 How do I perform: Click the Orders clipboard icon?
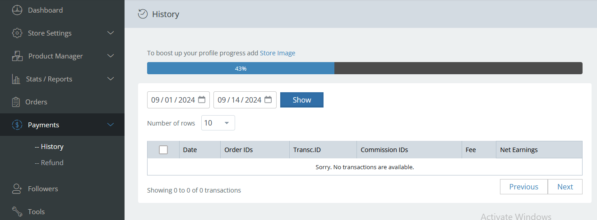click(16, 102)
